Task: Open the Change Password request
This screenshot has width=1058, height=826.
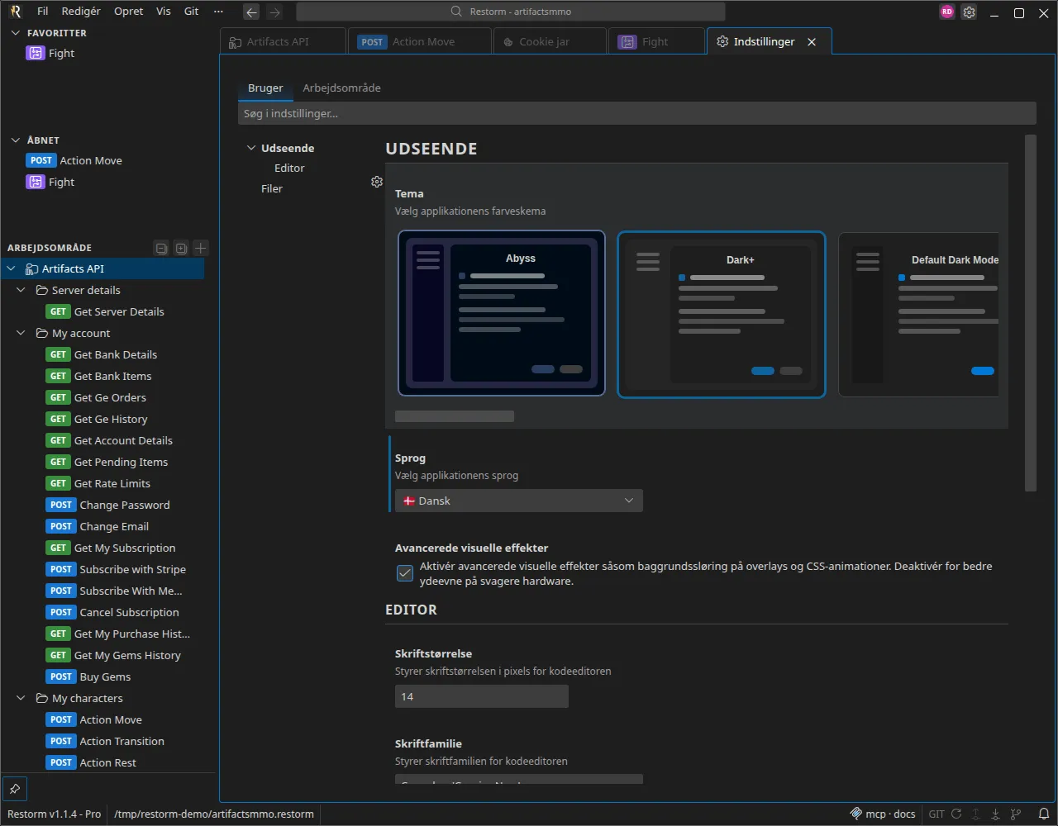Action: click(109, 505)
